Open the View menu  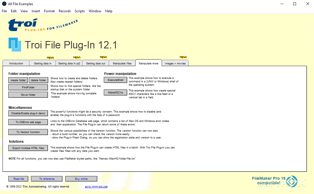tap(24, 11)
